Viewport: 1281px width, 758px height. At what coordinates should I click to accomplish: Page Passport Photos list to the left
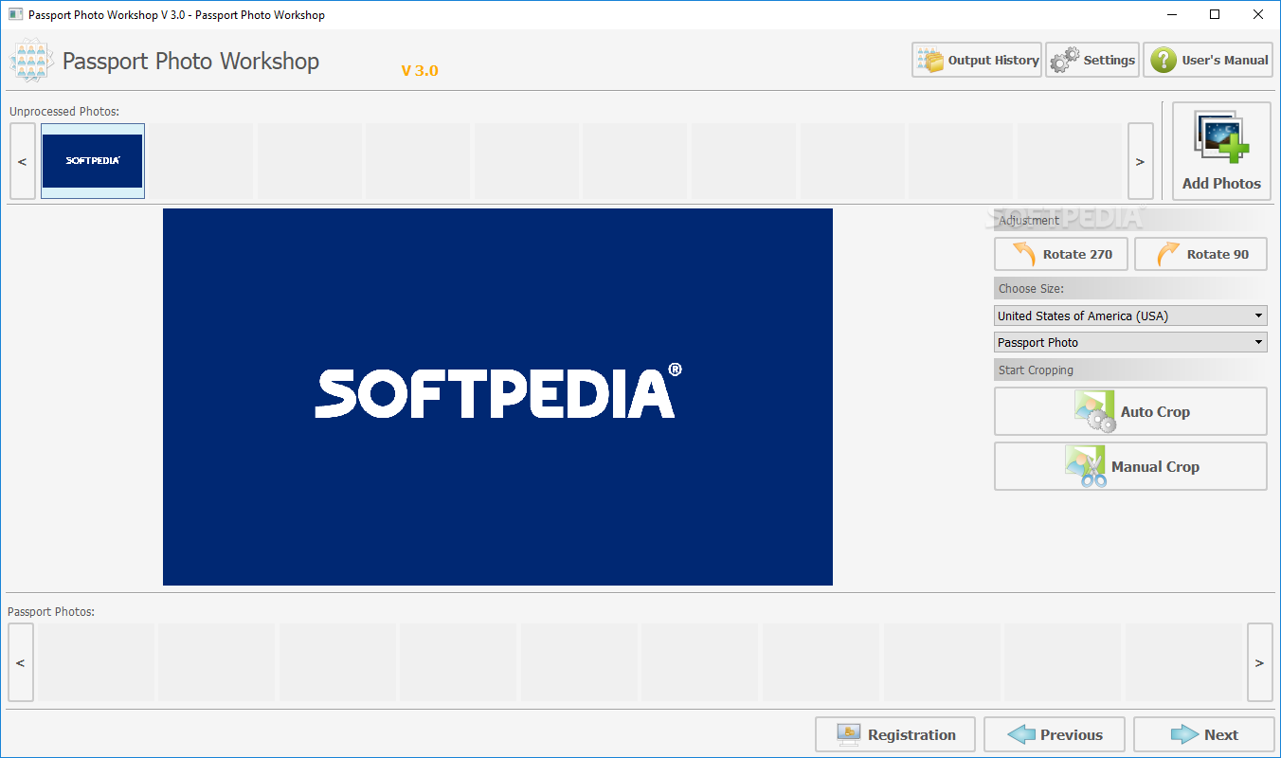point(21,662)
